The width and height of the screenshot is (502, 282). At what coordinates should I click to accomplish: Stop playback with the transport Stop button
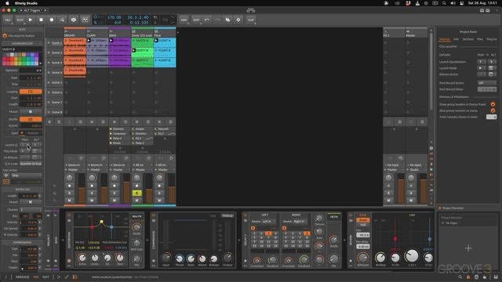click(41, 20)
